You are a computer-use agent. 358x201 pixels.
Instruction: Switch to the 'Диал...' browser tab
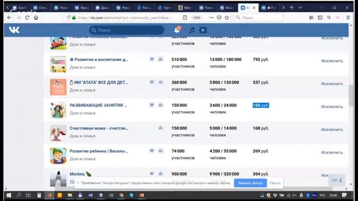point(103,8)
